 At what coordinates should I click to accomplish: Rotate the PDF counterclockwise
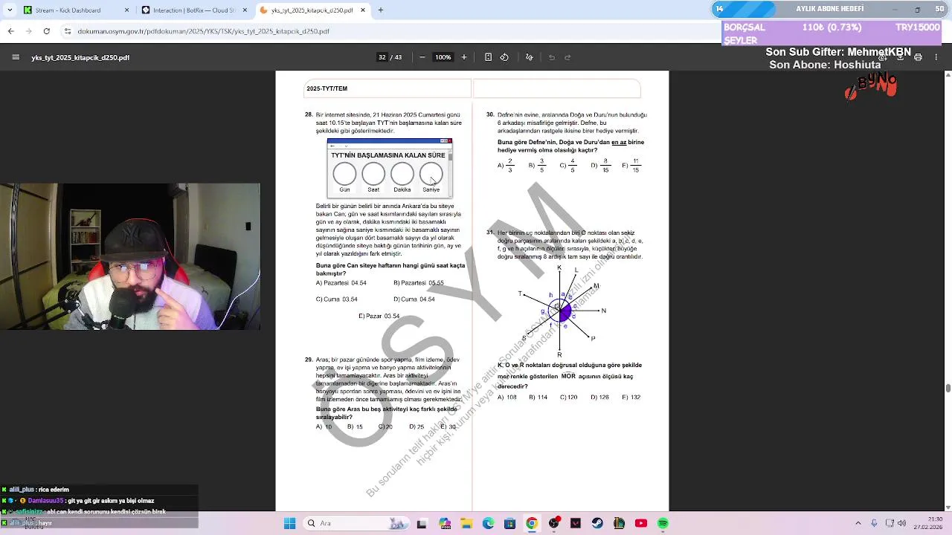[x=504, y=57]
